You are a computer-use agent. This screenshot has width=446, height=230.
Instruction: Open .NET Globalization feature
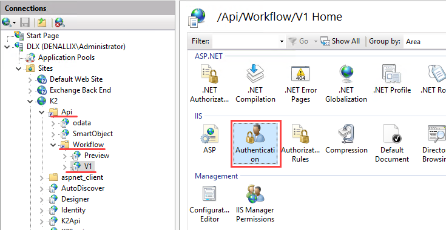346,84
